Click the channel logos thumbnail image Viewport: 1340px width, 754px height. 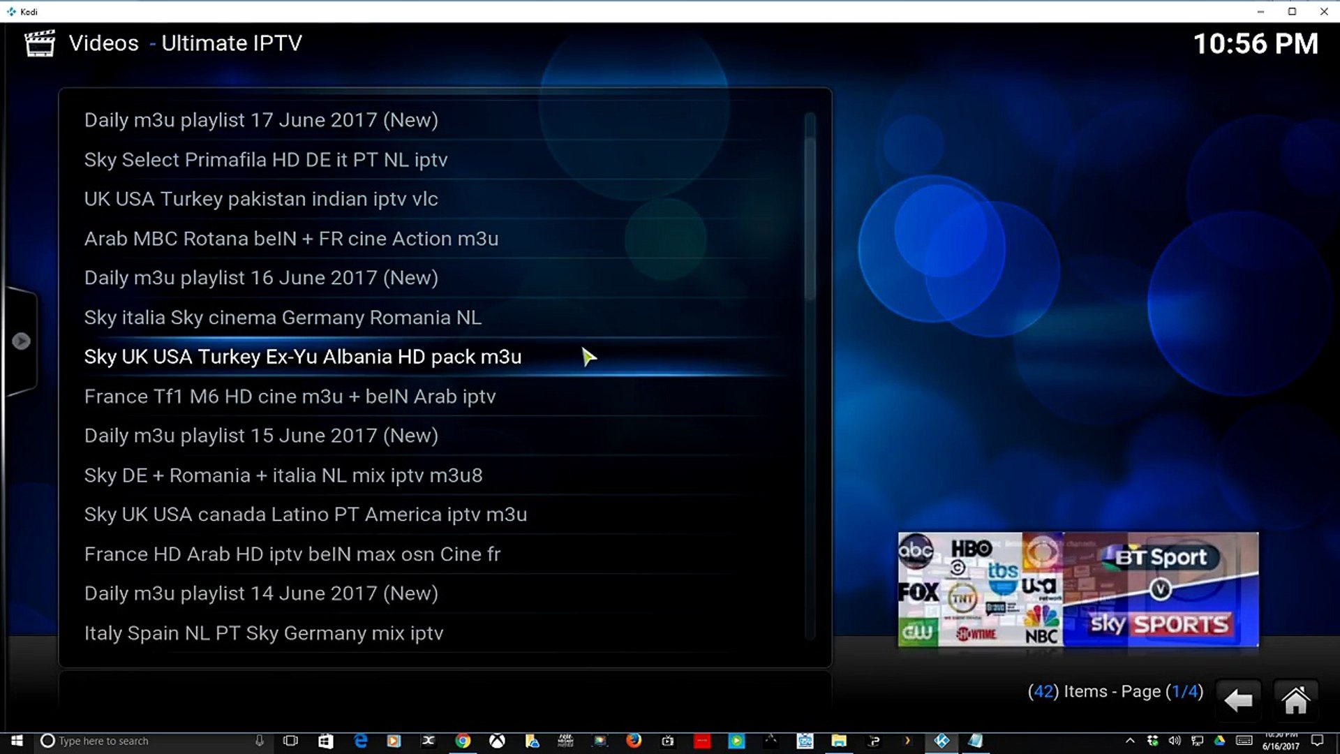click(x=1078, y=590)
